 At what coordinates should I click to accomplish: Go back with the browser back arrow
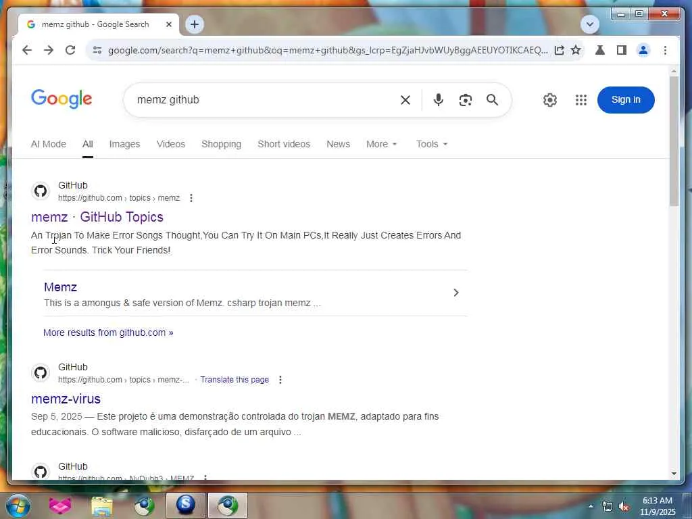click(27, 50)
